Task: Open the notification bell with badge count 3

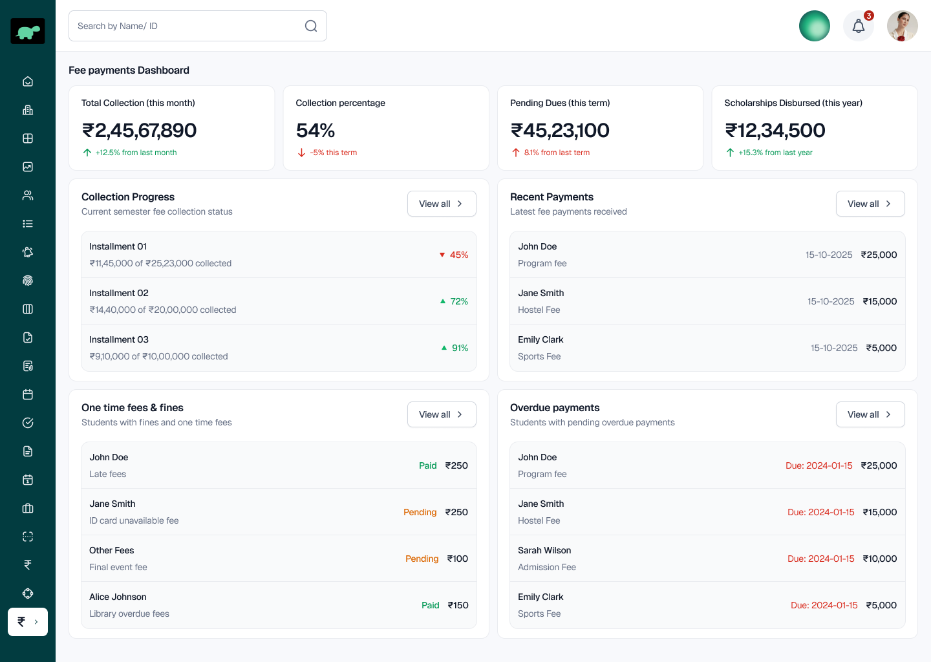Action: [x=858, y=25]
